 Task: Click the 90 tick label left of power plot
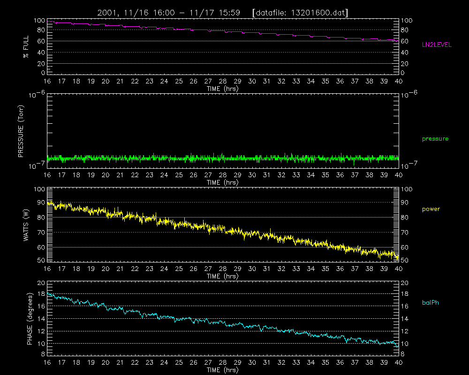[41, 202]
